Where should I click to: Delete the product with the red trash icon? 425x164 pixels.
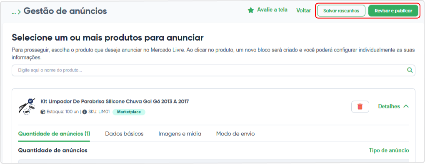360,106
